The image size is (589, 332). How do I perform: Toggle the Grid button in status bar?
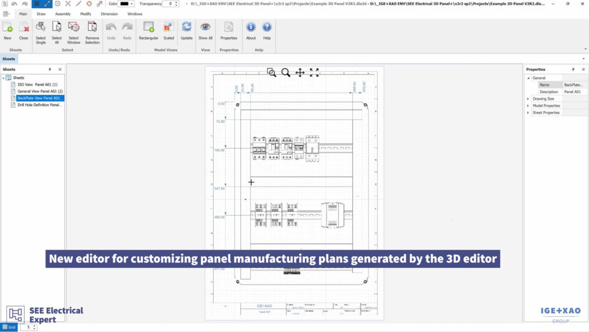click(x=9, y=327)
